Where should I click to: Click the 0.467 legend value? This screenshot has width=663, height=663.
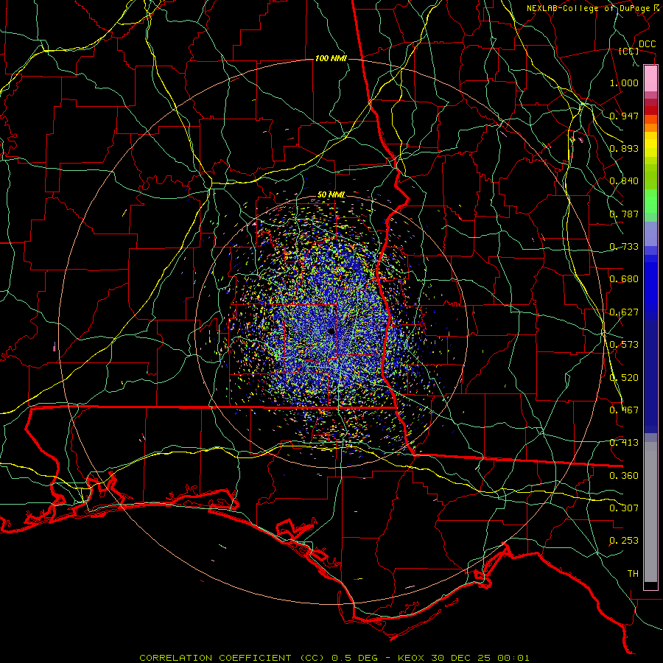(624, 410)
